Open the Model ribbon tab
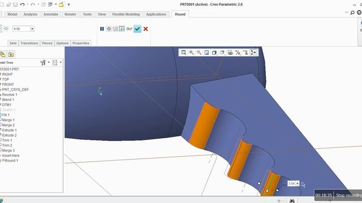The height and width of the screenshot is (203, 362). 12,14
